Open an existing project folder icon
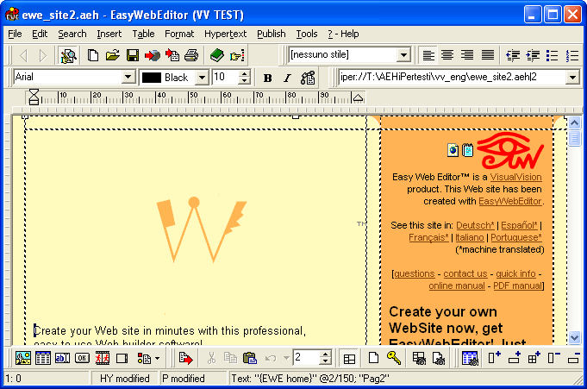 (112, 55)
